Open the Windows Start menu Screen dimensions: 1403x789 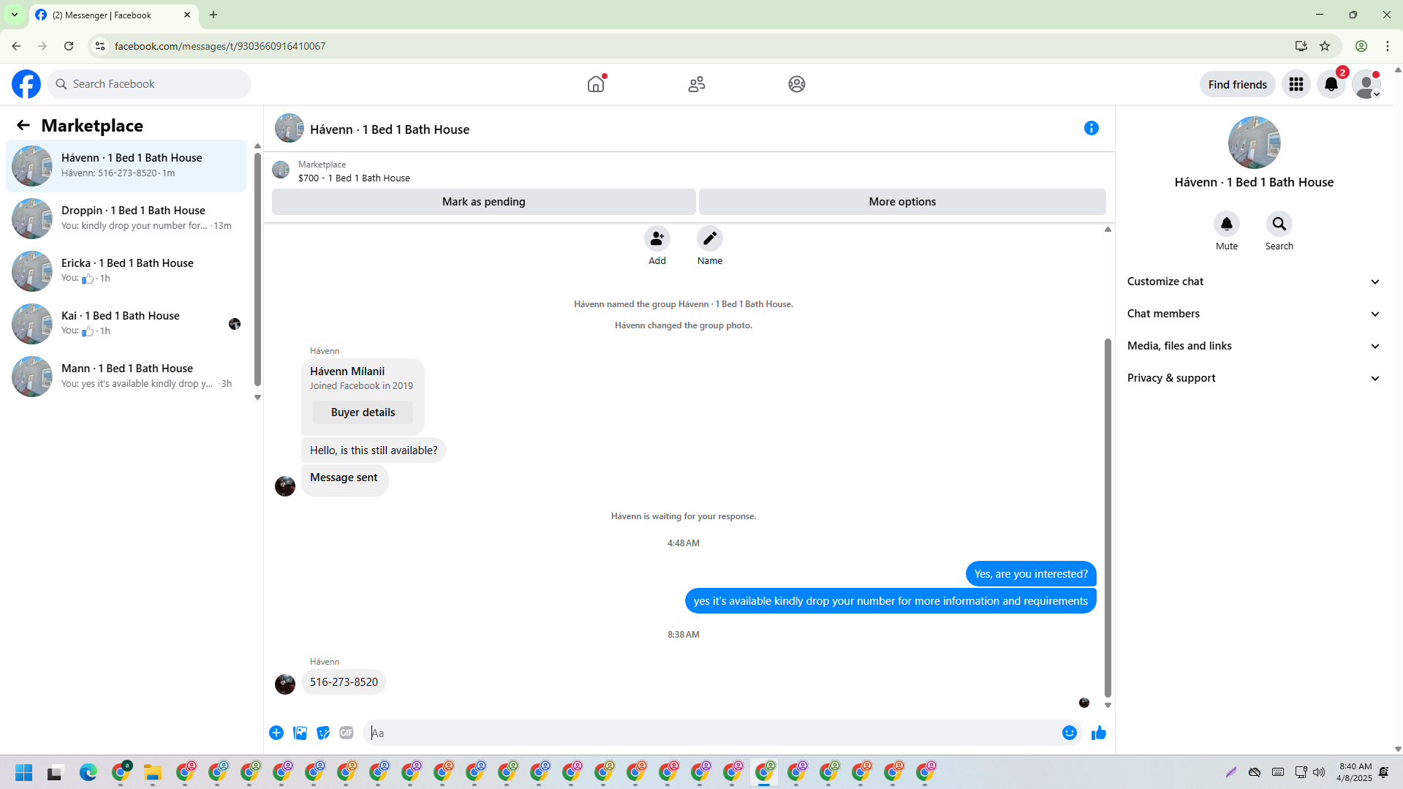24,772
